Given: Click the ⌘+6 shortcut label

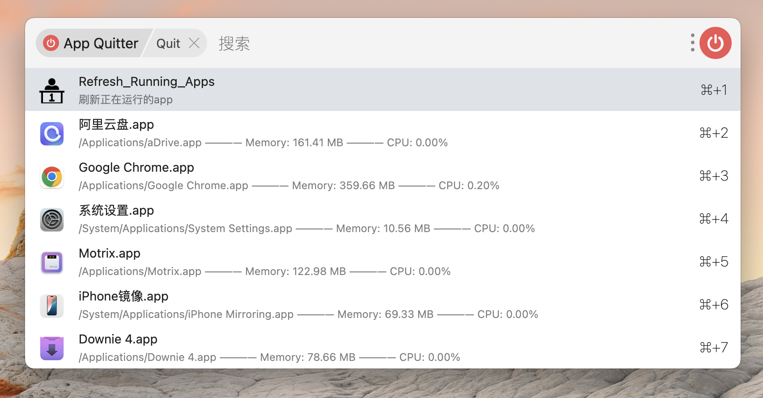Looking at the screenshot, I should click(714, 305).
